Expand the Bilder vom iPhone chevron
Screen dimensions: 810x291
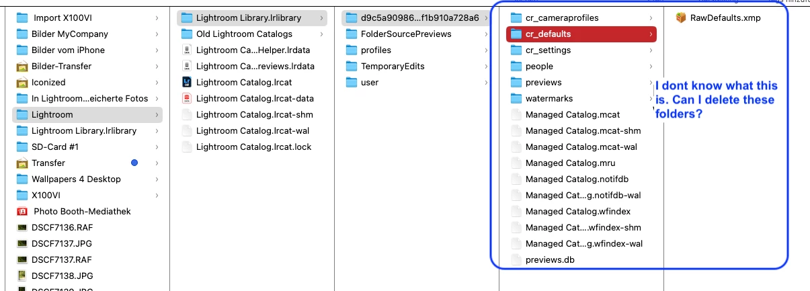[x=157, y=50]
